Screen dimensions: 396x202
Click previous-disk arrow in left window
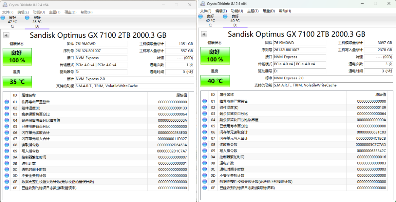(6, 35)
